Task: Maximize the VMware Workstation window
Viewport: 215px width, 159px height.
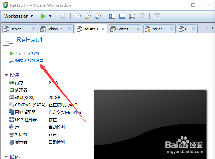Action: coord(193,5)
